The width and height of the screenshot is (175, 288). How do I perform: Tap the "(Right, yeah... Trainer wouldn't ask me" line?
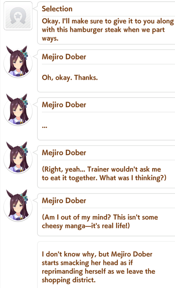pos(102,169)
